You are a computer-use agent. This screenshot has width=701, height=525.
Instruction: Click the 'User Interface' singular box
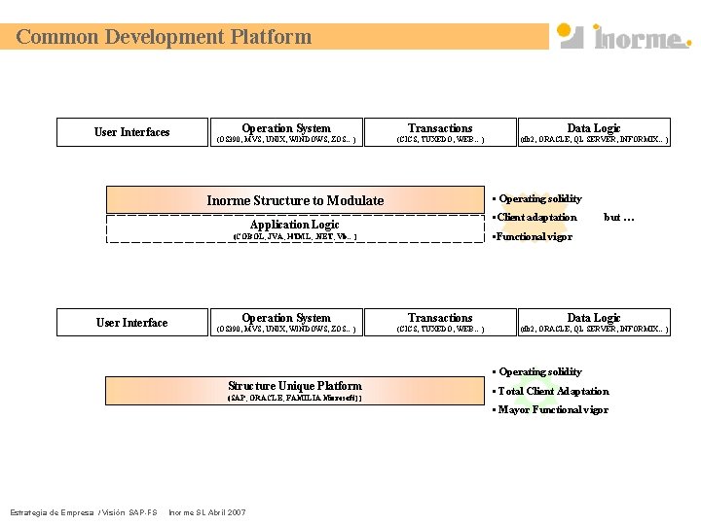132,323
